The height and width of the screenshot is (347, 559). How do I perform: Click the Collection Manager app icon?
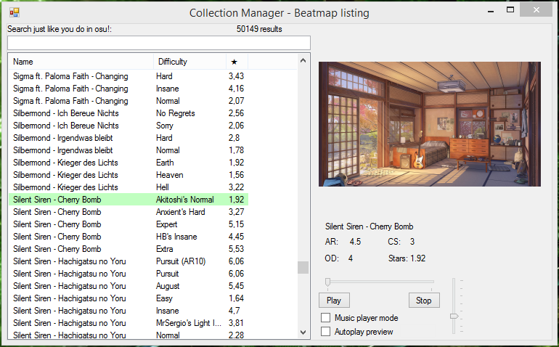[x=15, y=12]
